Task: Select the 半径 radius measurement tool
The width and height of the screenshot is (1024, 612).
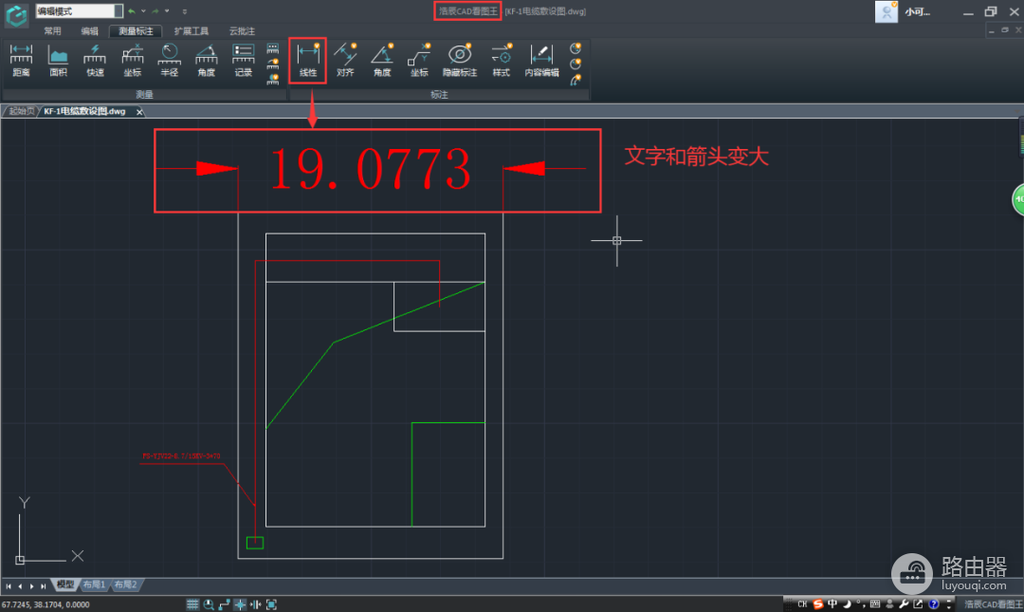Action: [169, 61]
